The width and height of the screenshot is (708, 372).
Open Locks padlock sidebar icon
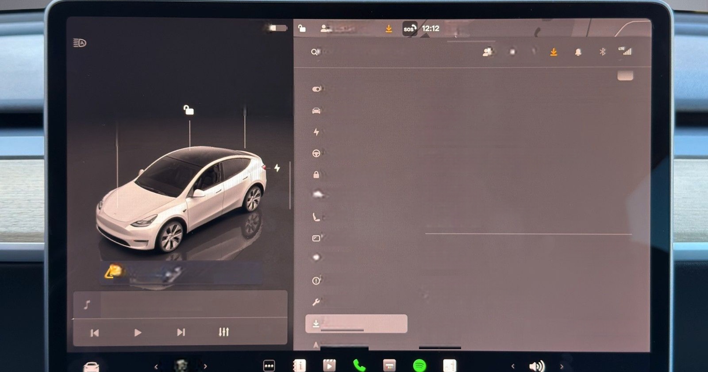[x=316, y=174]
